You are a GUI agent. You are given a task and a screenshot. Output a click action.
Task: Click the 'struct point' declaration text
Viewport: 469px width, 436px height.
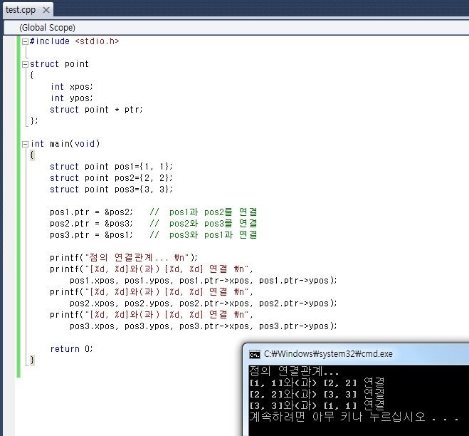59,64
